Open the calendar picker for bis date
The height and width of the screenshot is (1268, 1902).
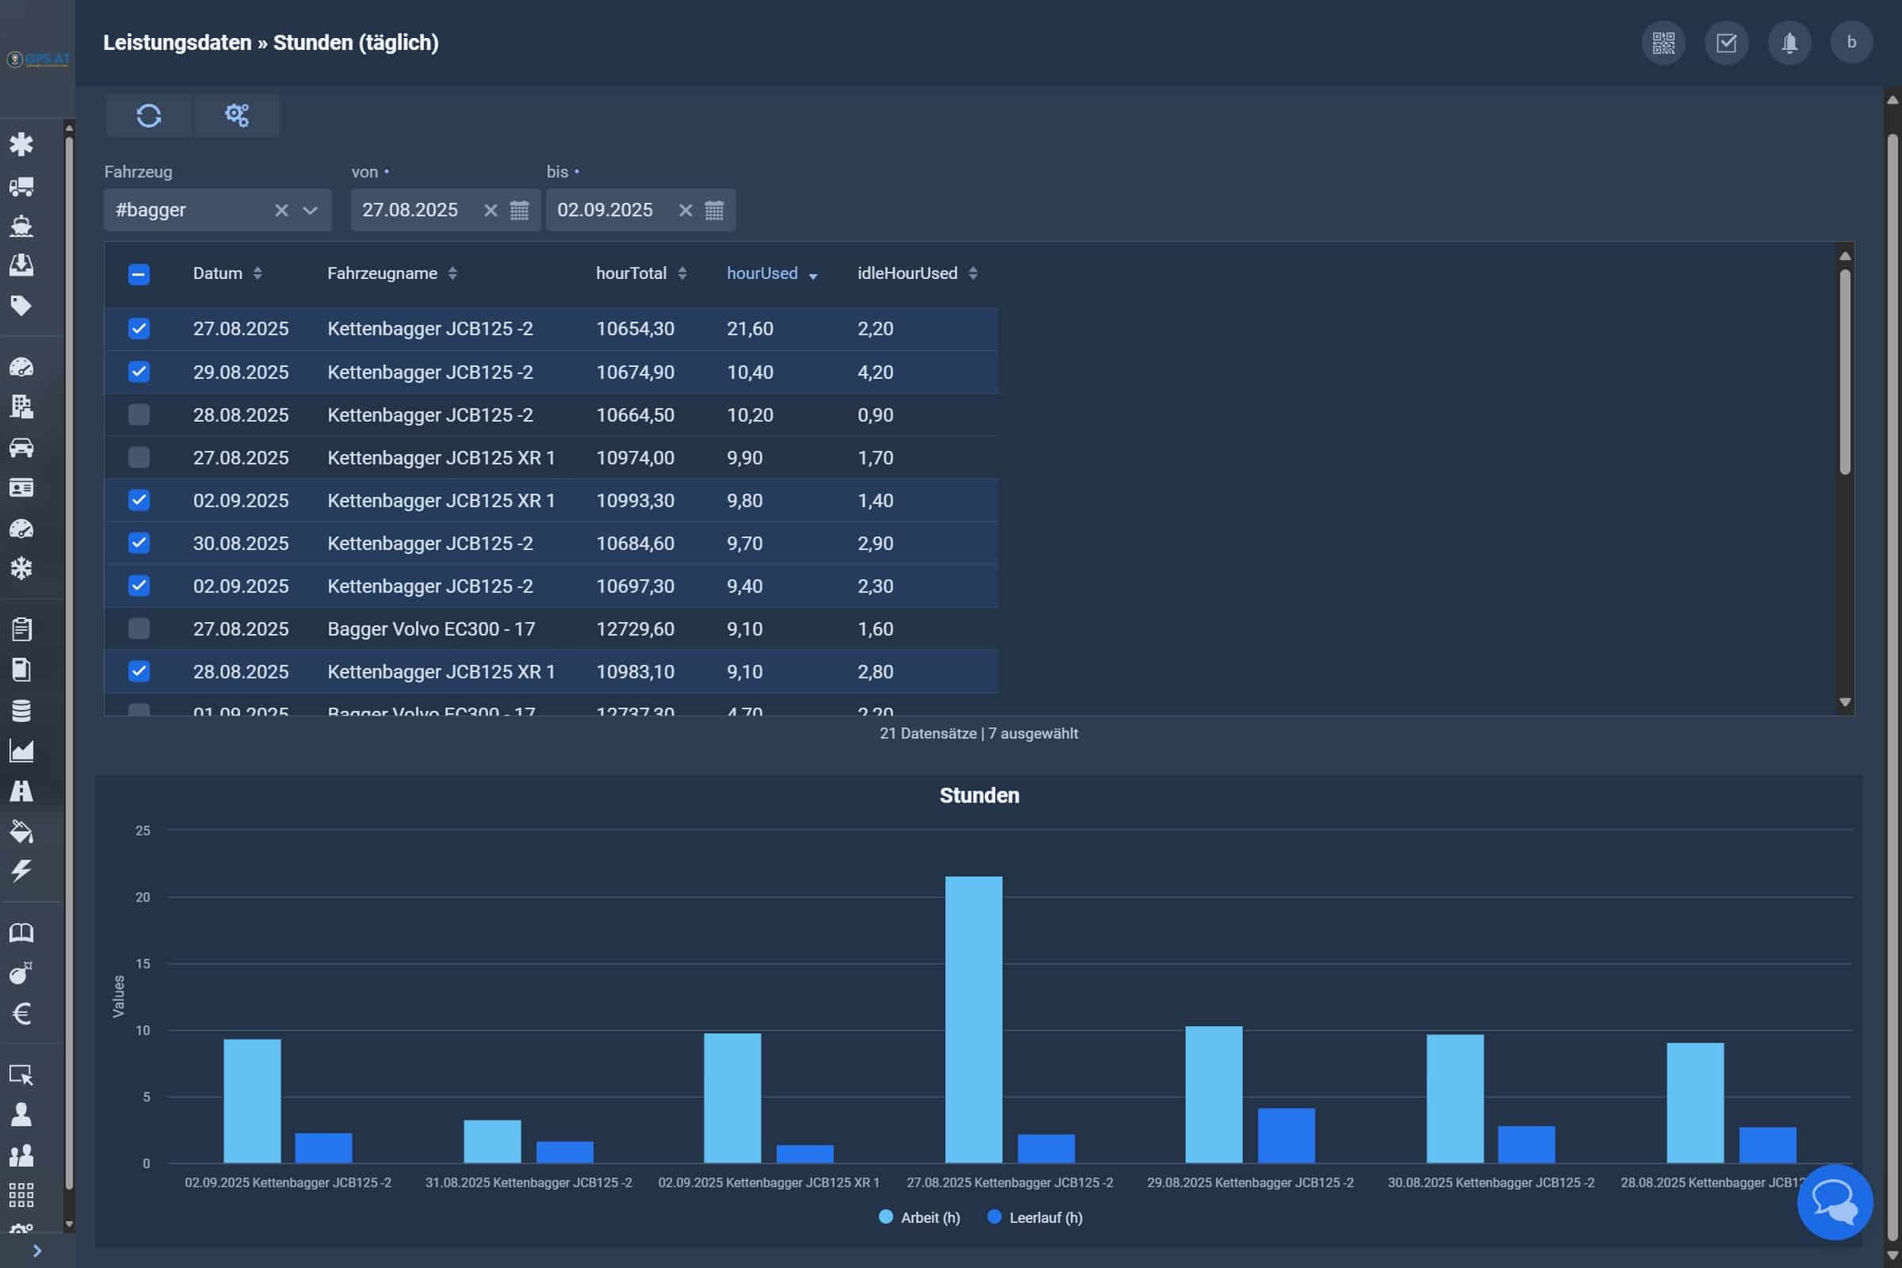(x=714, y=210)
